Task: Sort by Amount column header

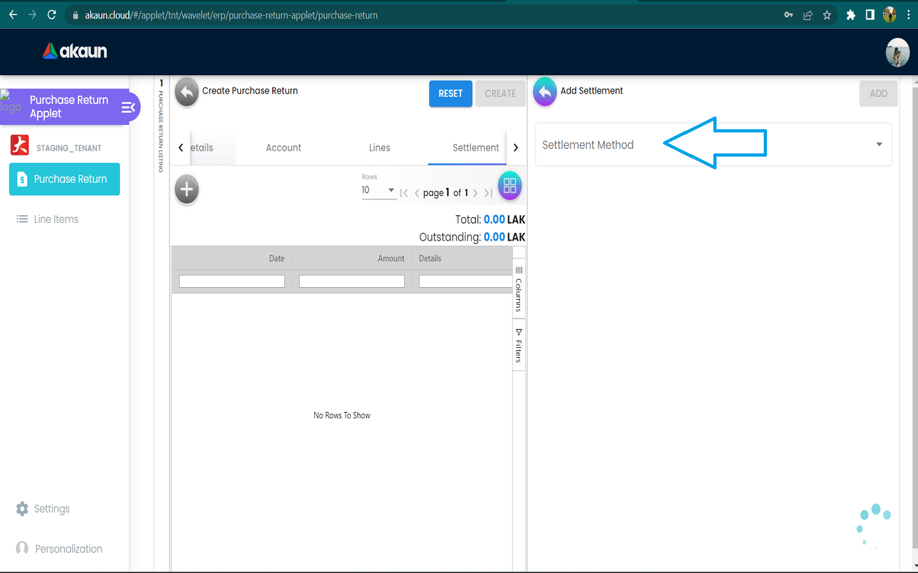Action: click(x=391, y=258)
